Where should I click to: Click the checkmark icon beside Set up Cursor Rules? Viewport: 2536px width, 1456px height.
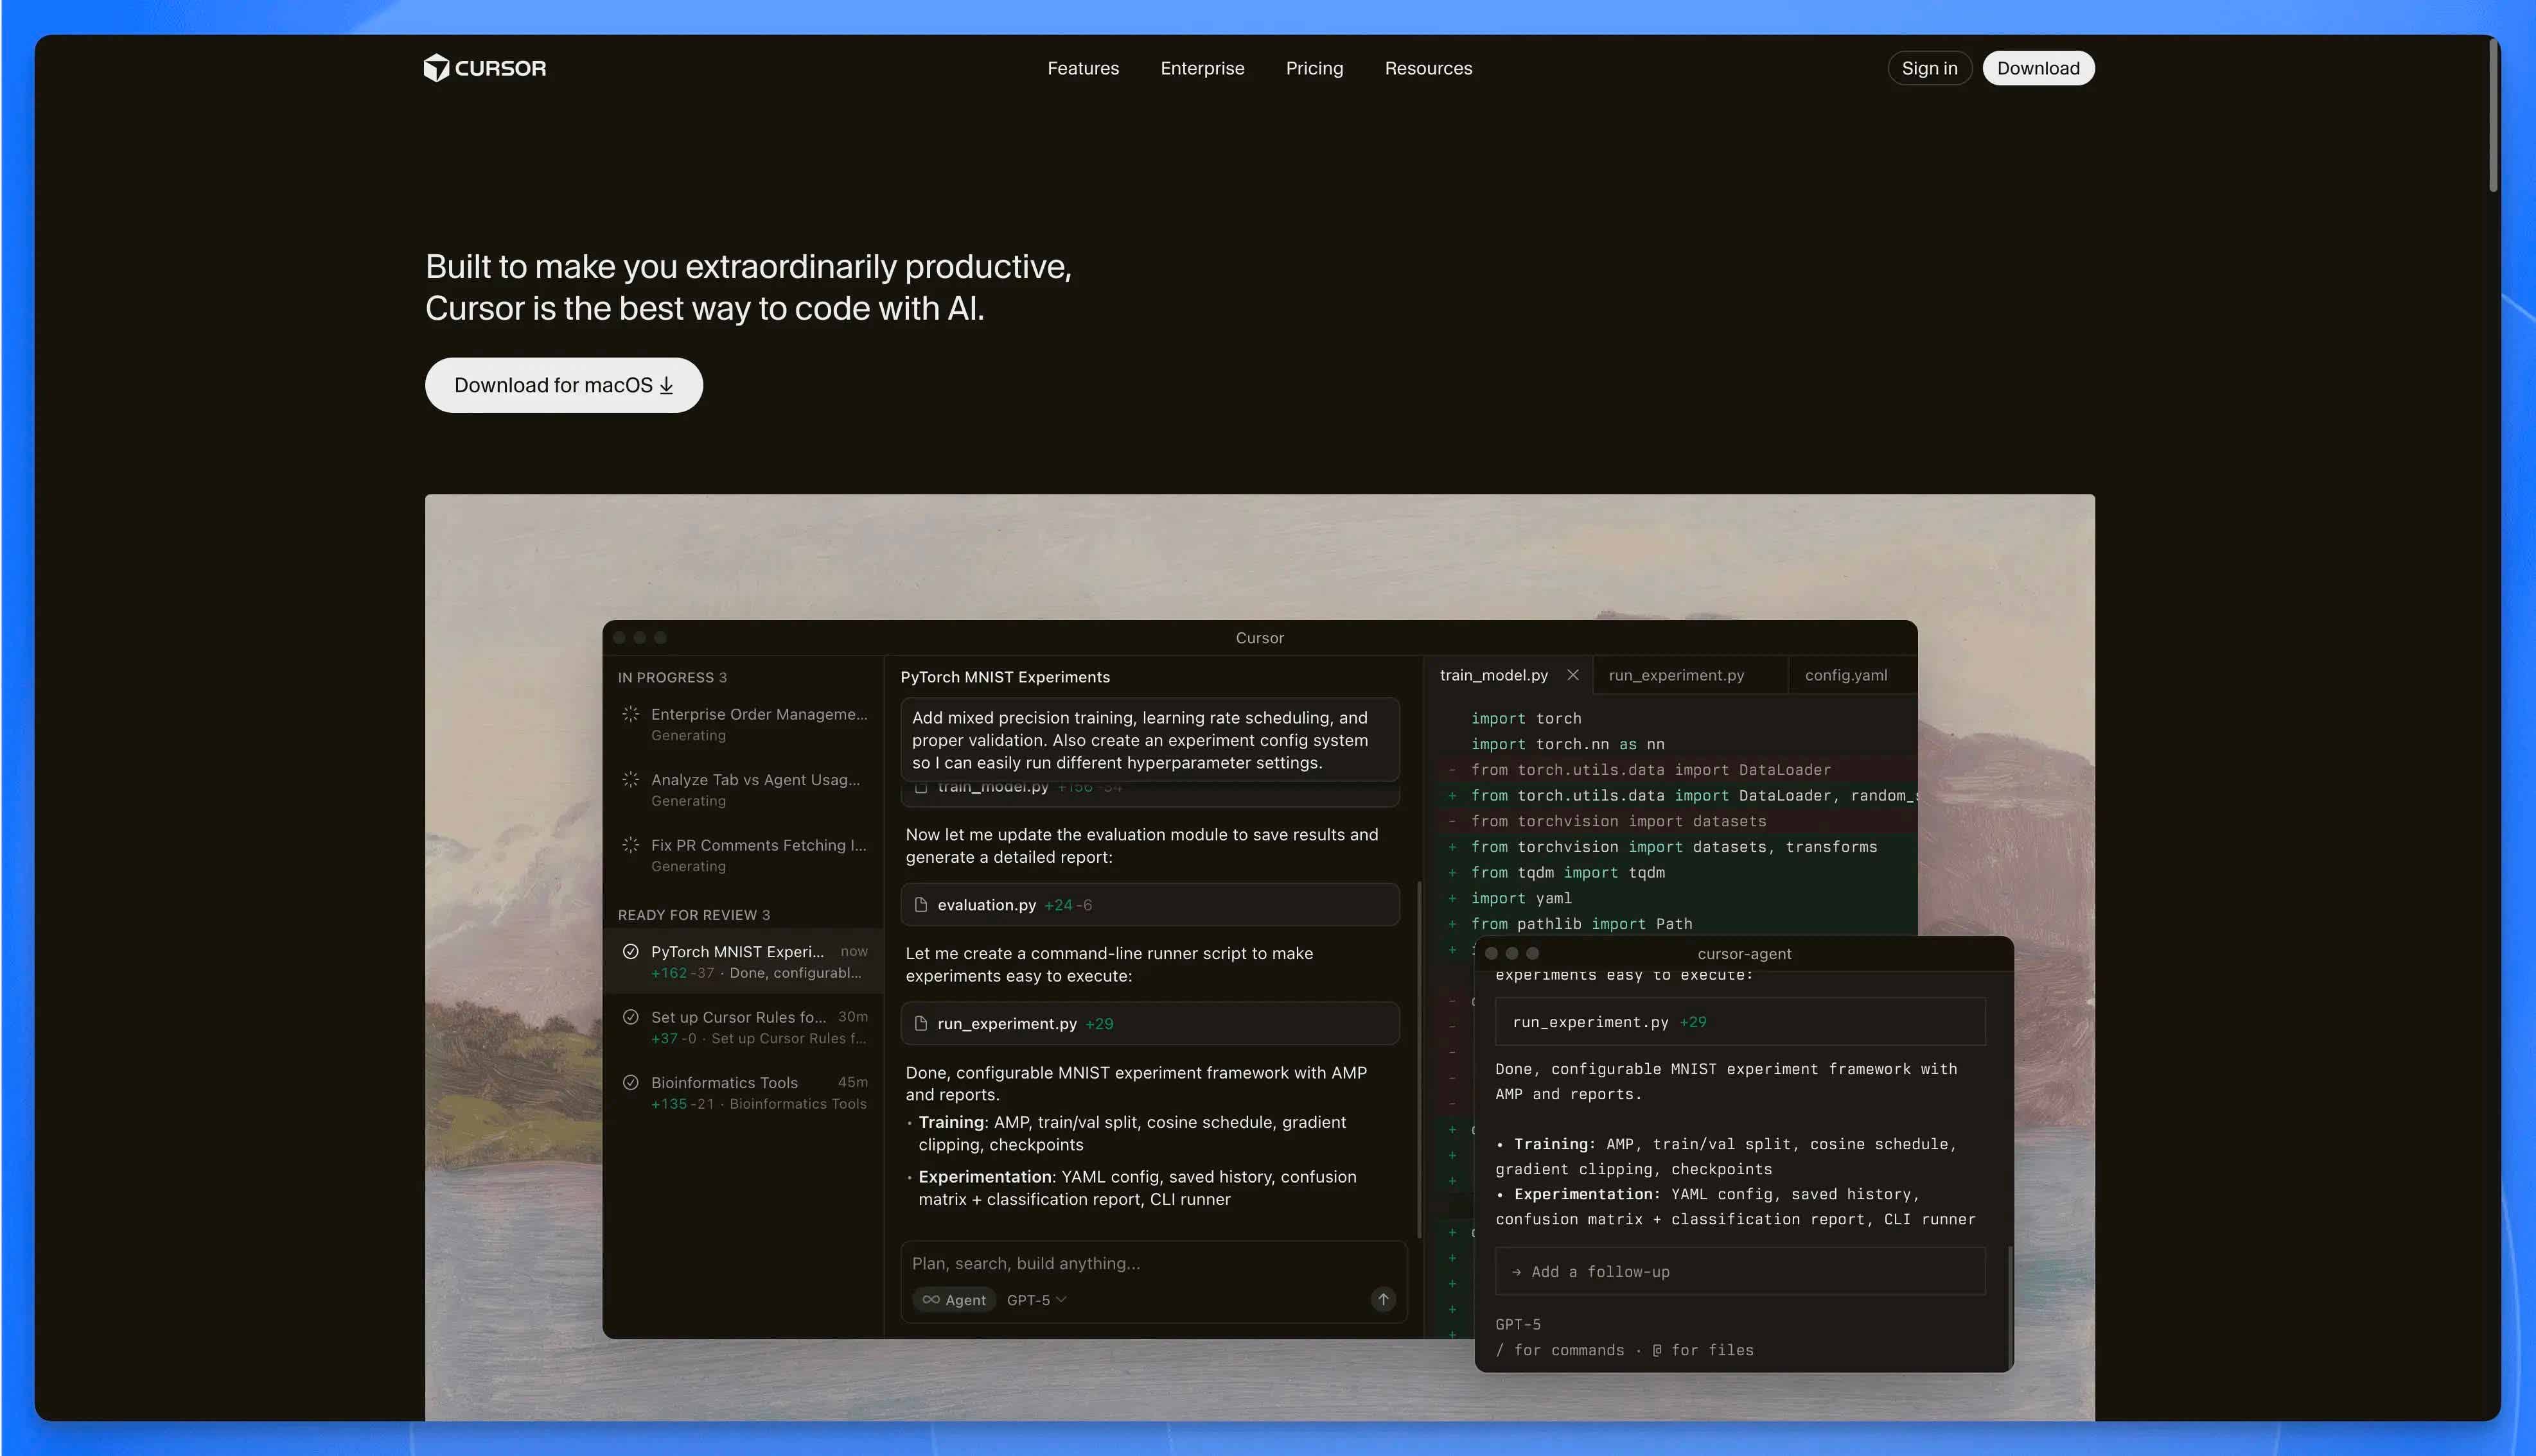pyautogui.click(x=630, y=1017)
